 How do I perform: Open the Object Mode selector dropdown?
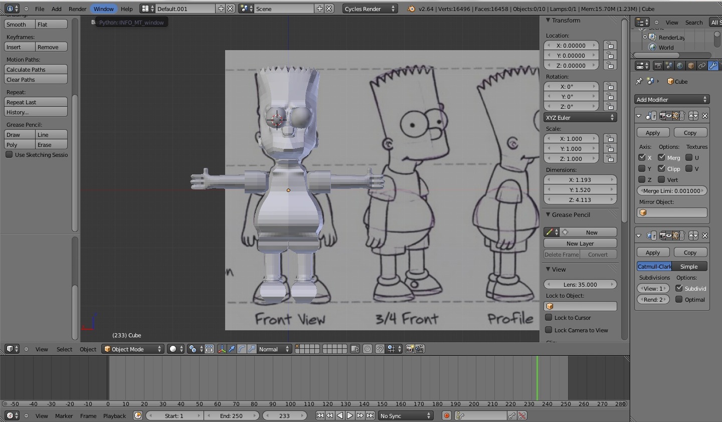click(x=133, y=349)
